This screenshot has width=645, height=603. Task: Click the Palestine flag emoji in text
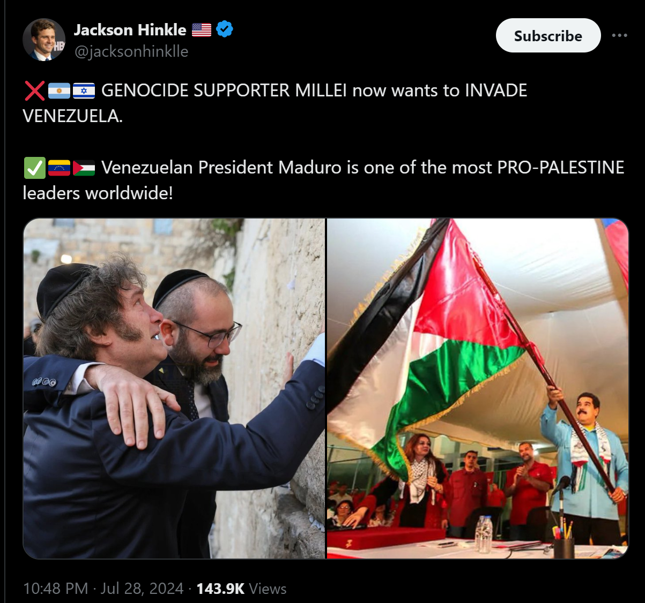[x=84, y=168]
